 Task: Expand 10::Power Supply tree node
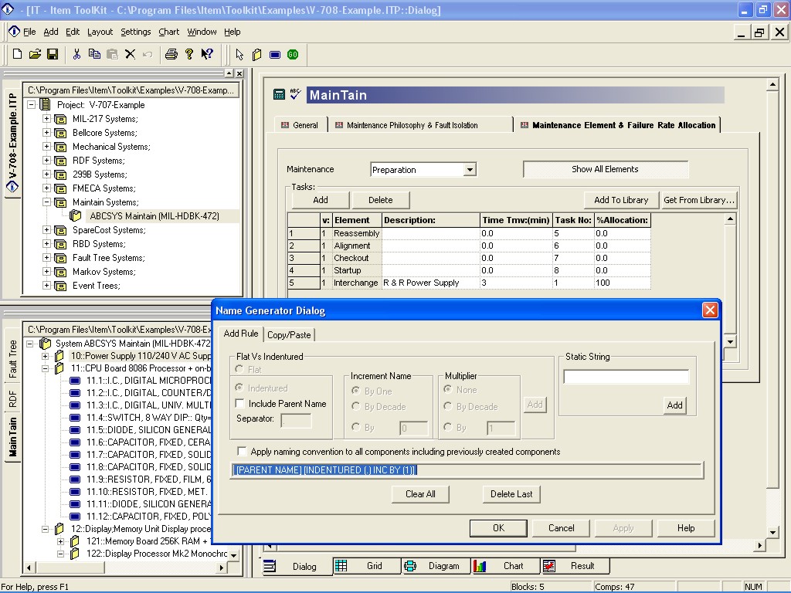click(45, 356)
